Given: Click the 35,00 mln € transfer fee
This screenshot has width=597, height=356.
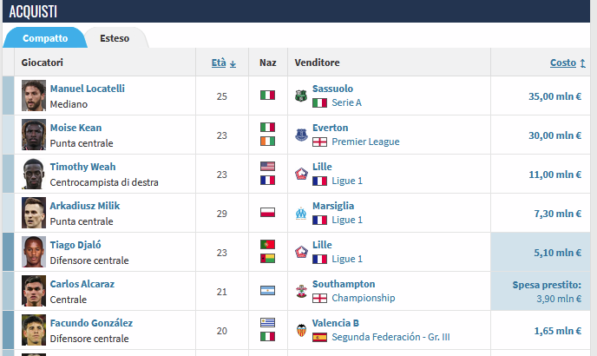Looking at the screenshot, I should [x=554, y=96].
